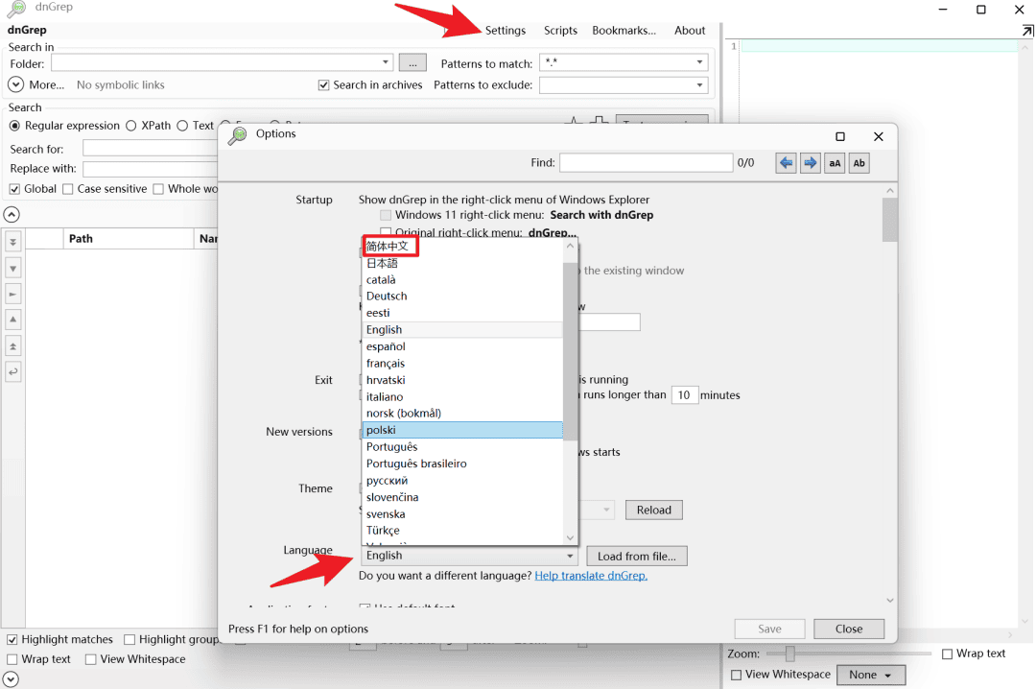This screenshot has height=689, width=1036.
Task: Enable Case sensitive checkbox
Action: [x=67, y=189]
